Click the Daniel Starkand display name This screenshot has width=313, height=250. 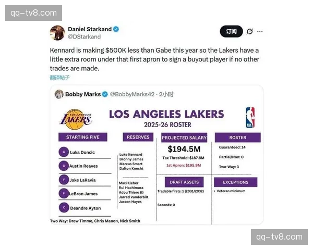tap(90, 29)
